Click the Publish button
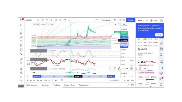This screenshot has width=182, height=102. pos(131,20)
